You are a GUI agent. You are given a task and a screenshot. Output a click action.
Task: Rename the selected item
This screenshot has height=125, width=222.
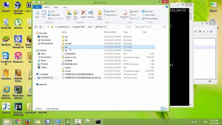tap(91, 14)
